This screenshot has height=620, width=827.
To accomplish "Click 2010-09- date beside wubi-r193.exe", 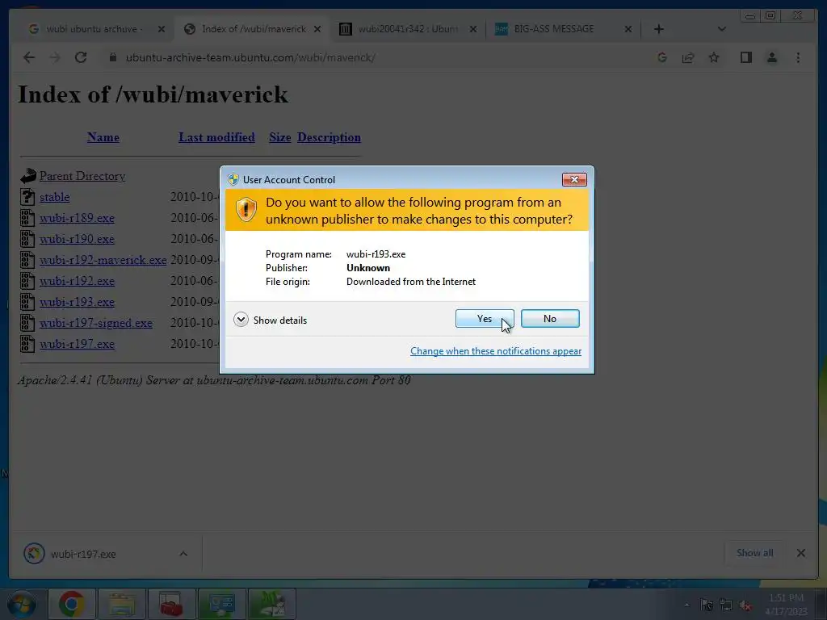I will (195, 302).
